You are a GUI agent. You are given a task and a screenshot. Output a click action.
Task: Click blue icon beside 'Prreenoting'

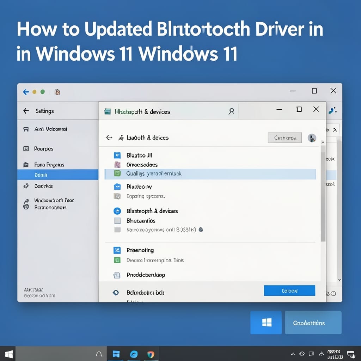117,250
